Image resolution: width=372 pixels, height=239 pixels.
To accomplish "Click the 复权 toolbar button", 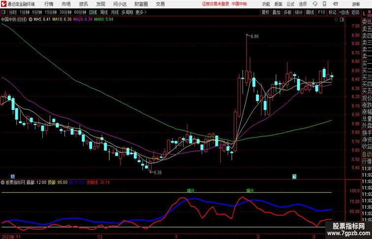I will [x=265, y=12].
